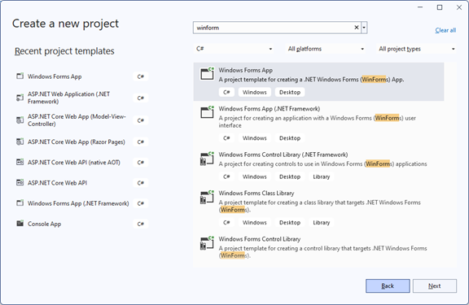469x305 pixels.
Task: Open the All platforms filter dropdown
Action: tap(326, 49)
